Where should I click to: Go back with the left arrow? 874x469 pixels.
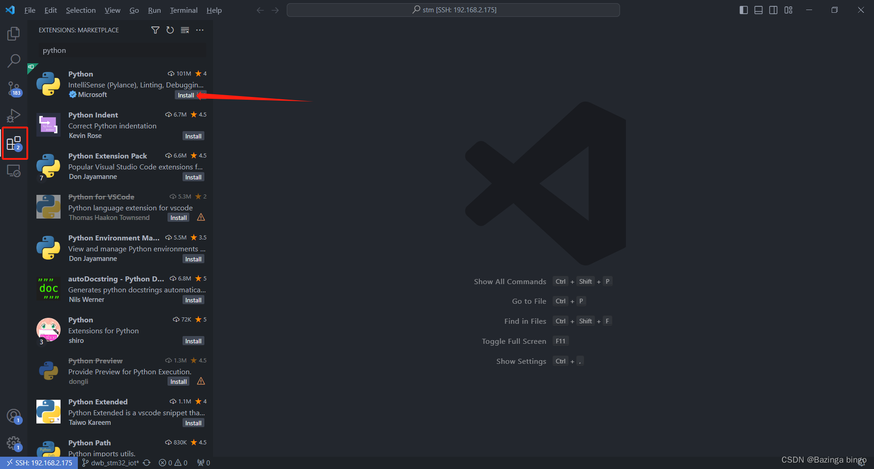260,10
